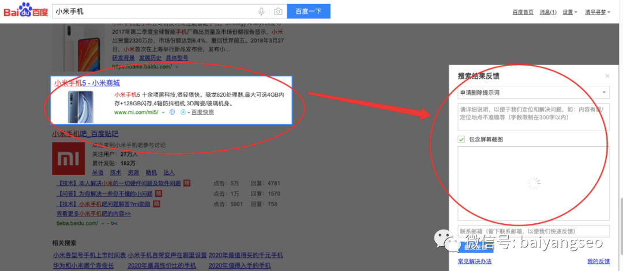
Task: Click the Baidu logo
Action: (x=26, y=10)
